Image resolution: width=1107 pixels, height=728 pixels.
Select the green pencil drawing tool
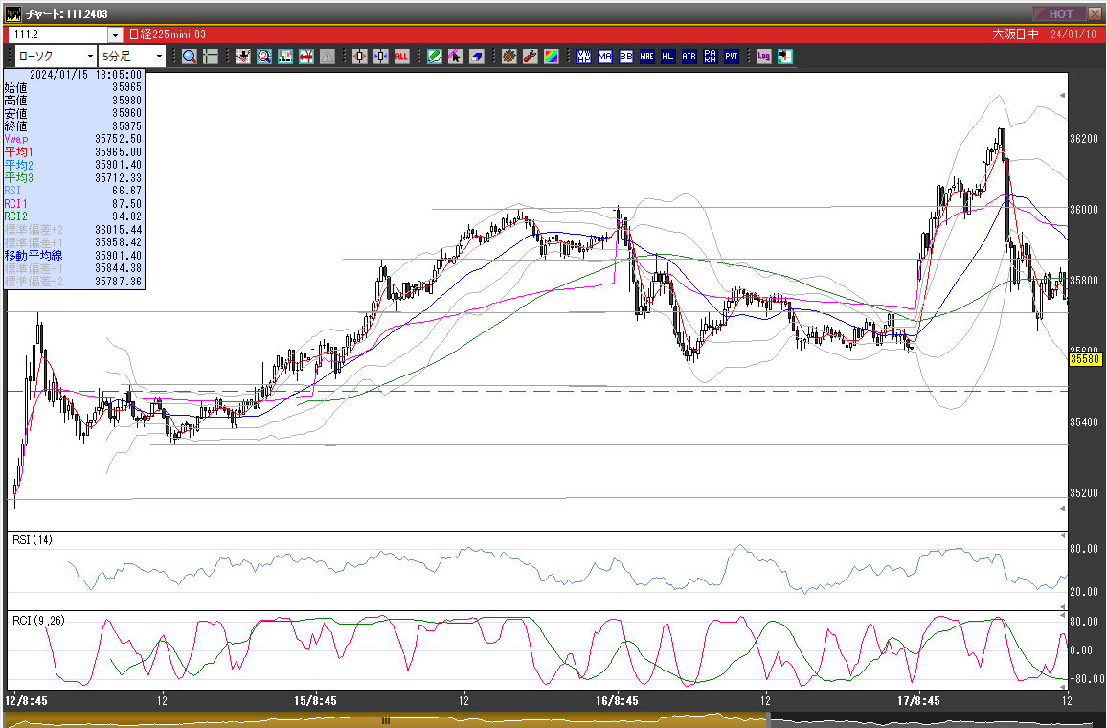coord(434,57)
